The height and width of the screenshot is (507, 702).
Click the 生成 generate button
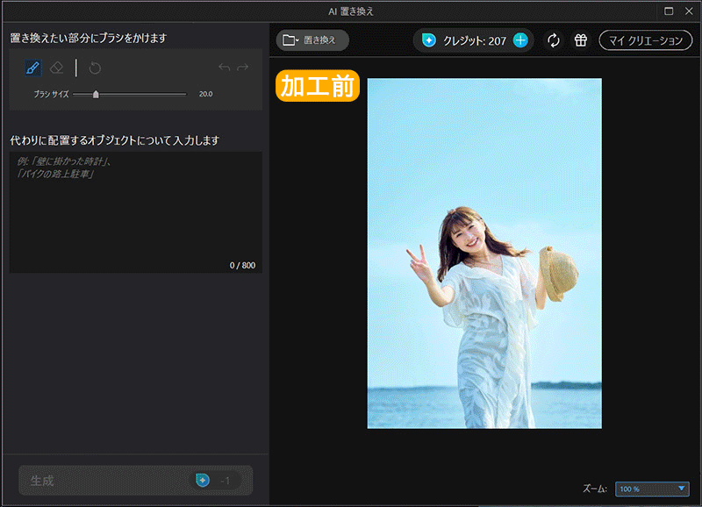(136, 481)
